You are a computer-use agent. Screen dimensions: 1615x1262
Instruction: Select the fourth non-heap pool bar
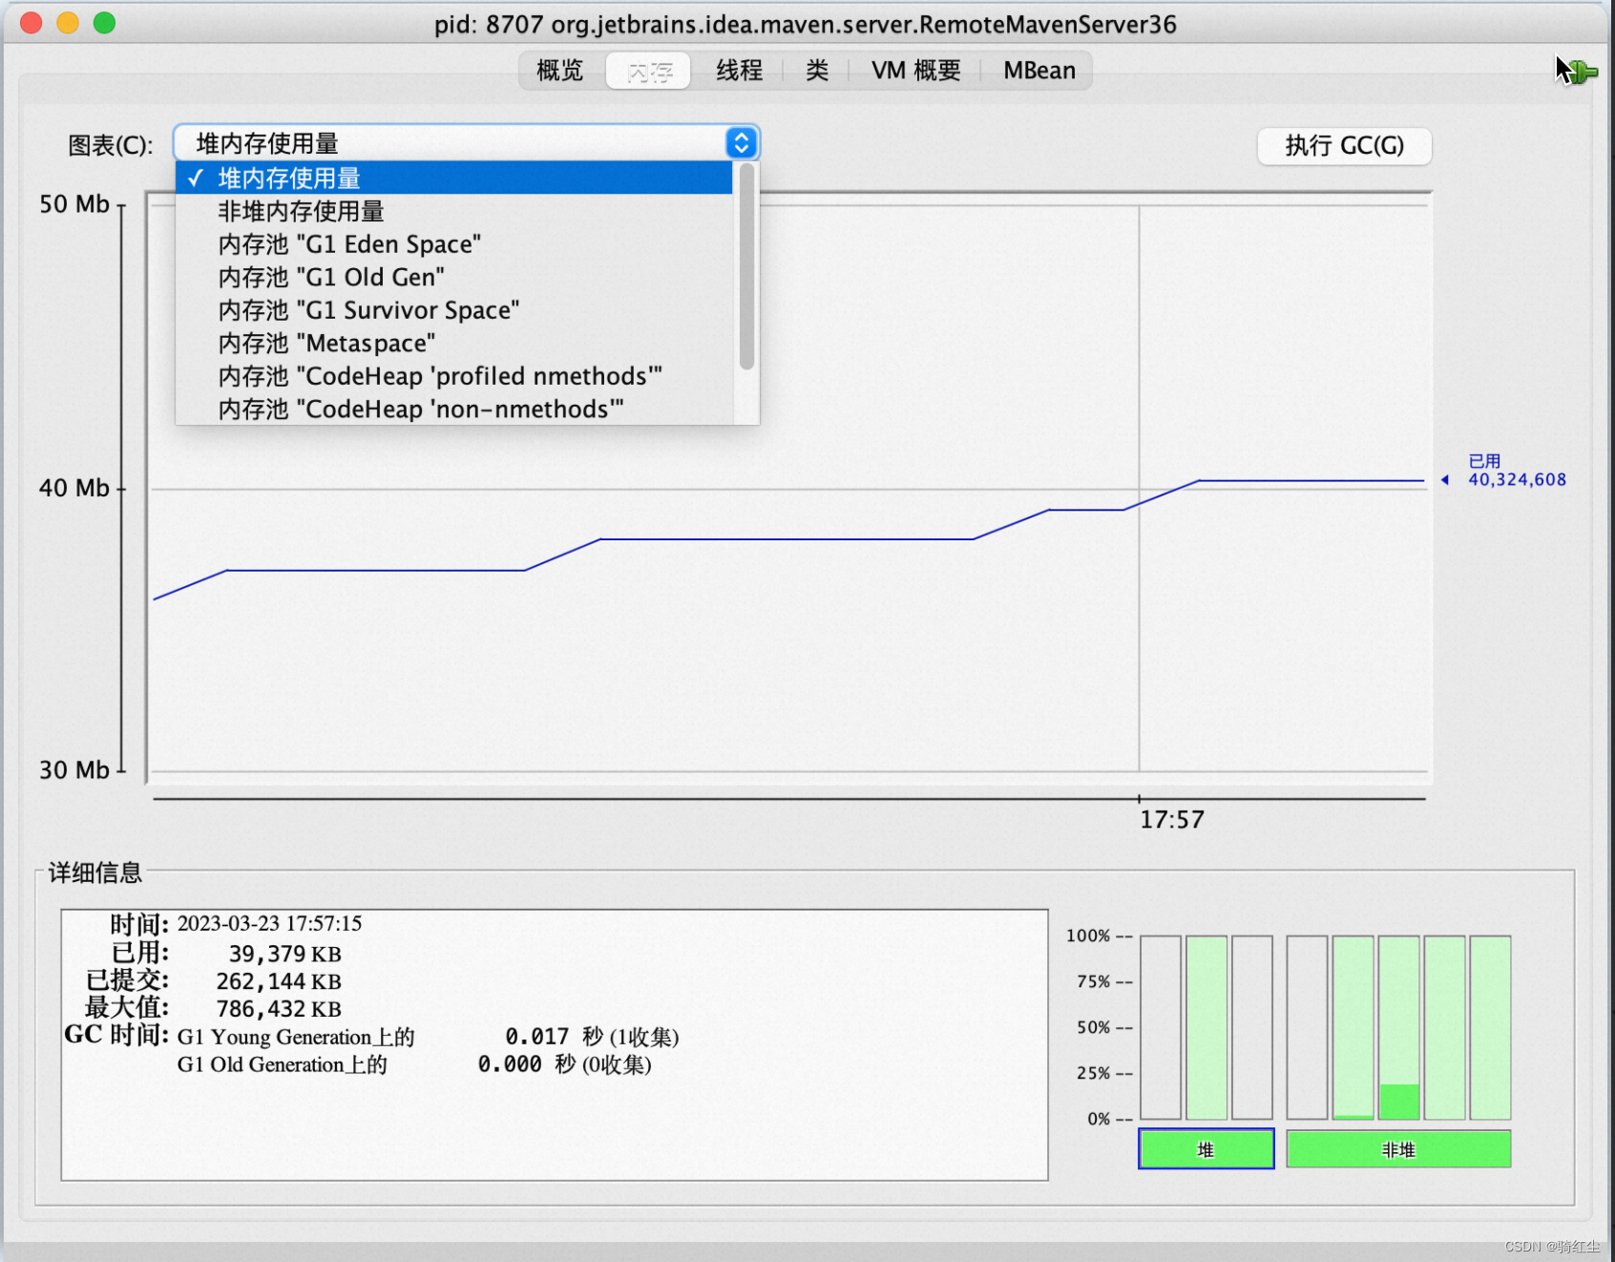[x=1444, y=1027]
